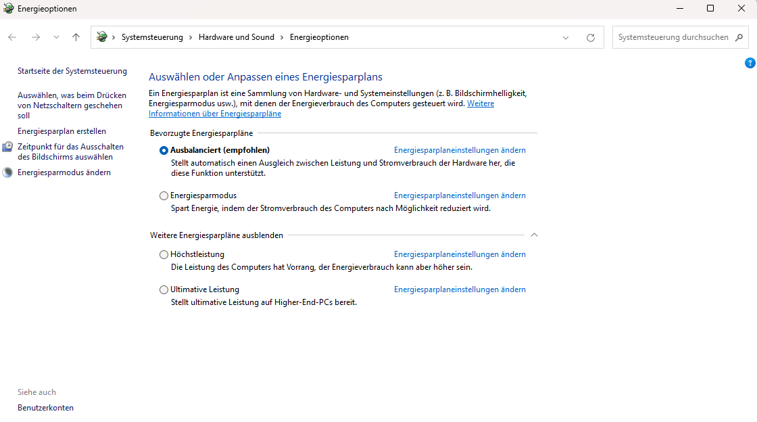Click description 'Stellt automatisch einen Ausgleich'
The height and width of the screenshot is (422, 757).
343,168
